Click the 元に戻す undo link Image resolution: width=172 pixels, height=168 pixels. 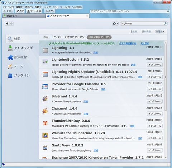[145, 43]
